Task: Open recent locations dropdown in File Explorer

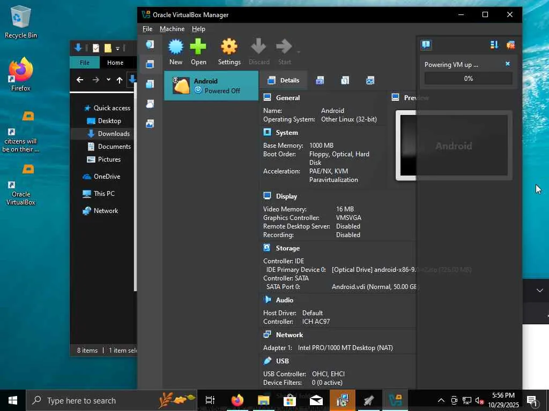Action: click(x=108, y=80)
